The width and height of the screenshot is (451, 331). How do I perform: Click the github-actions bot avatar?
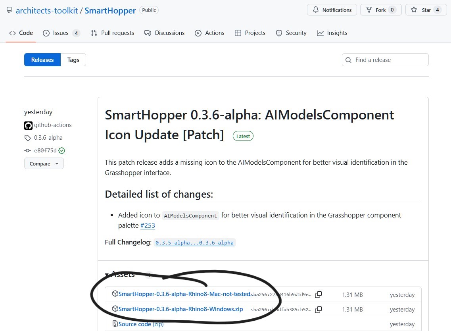pos(28,125)
